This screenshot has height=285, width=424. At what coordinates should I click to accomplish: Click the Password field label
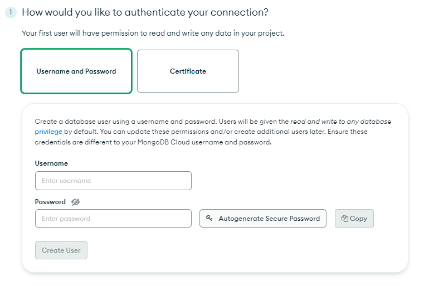[x=50, y=202]
